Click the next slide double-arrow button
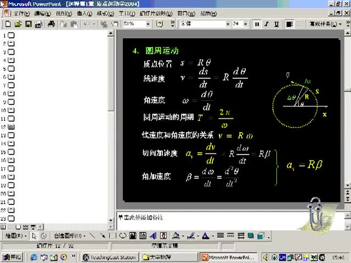351x263 pixels. [347, 198]
